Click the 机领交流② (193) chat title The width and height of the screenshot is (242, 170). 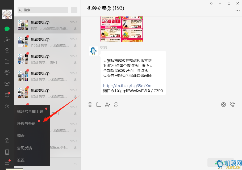[x=106, y=8]
